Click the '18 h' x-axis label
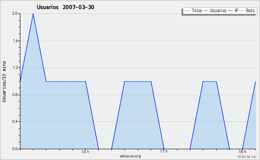 click(x=242, y=152)
